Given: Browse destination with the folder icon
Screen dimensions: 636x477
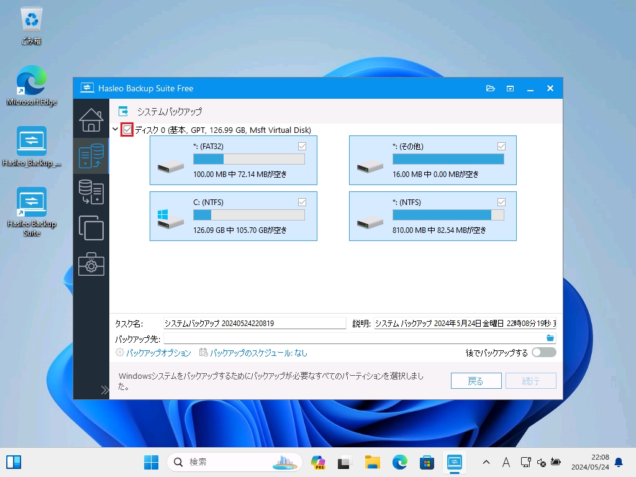Looking at the screenshot, I should [x=550, y=338].
